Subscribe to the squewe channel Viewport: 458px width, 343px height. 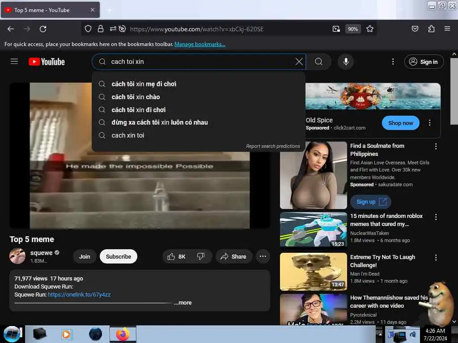(118, 256)
